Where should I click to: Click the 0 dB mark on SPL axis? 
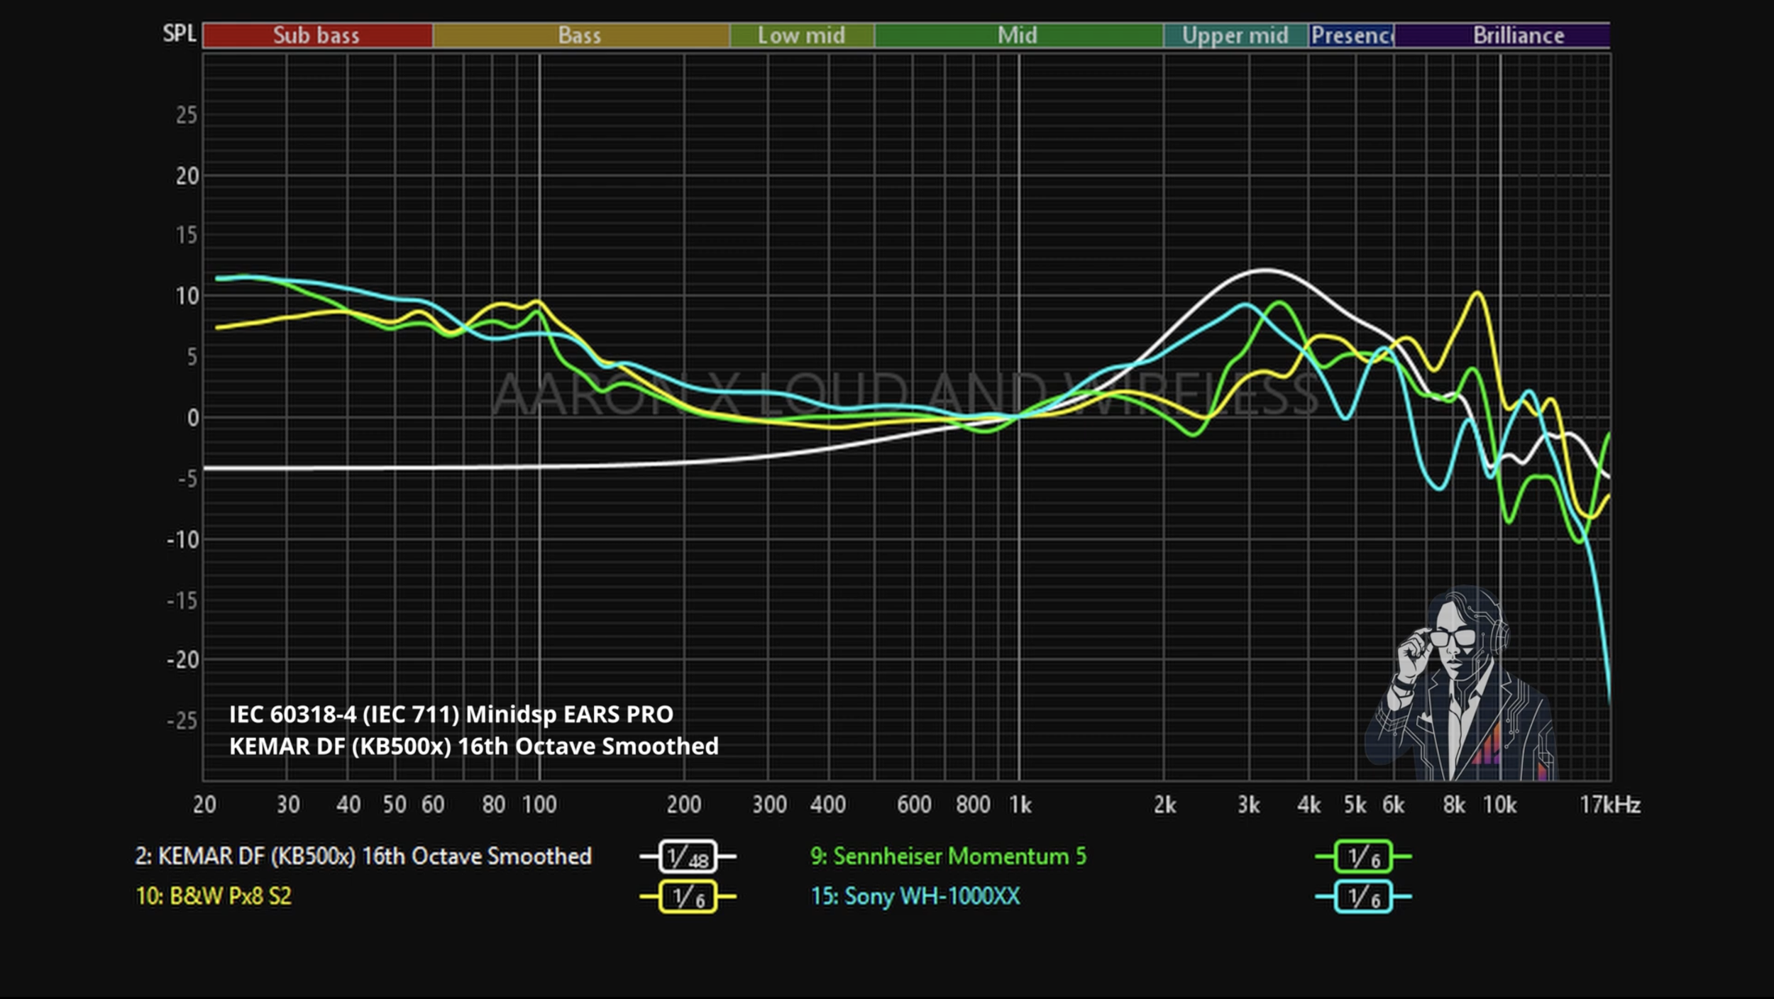[x=192, y=418]
